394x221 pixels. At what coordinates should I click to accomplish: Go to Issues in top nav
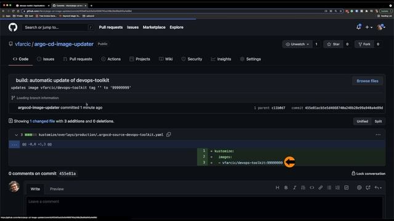[133, 27]
